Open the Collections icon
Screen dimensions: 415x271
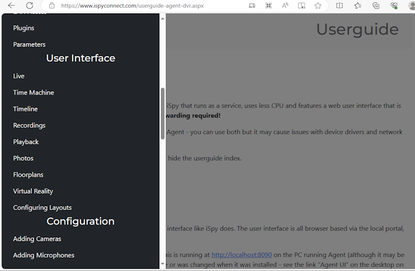[376, 6]
